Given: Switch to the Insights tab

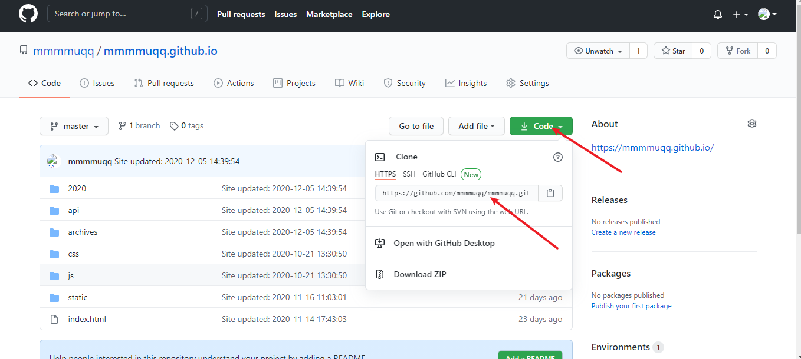Looking at the screenshot, I should point(466,83).
